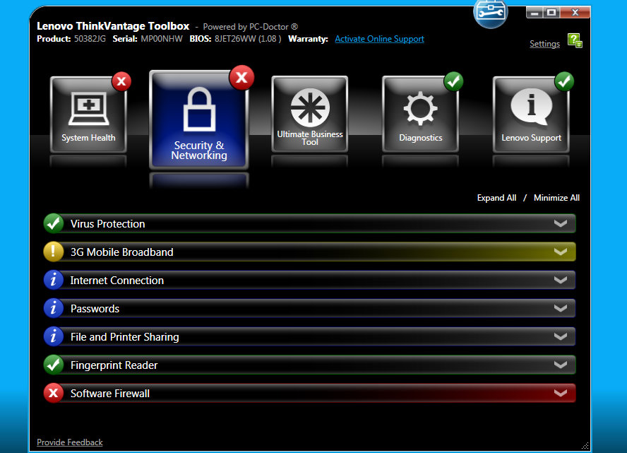
Task: Click green check icon beside Fingerprint Reader
Action: [54, 365]
